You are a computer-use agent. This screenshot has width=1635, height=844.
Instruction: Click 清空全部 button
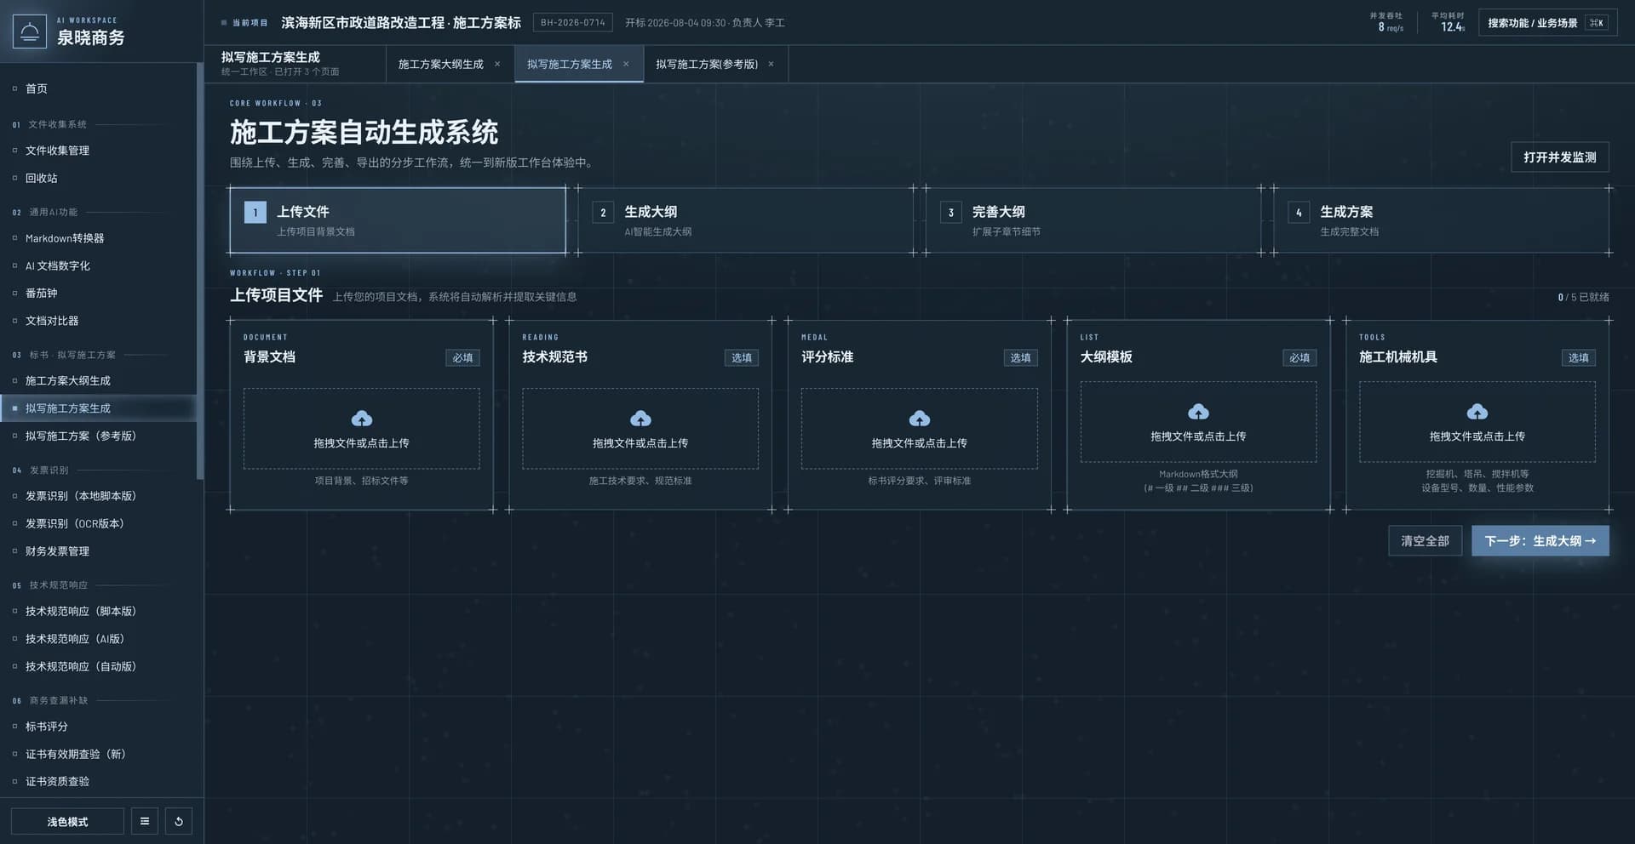(x=1425, y=541)
